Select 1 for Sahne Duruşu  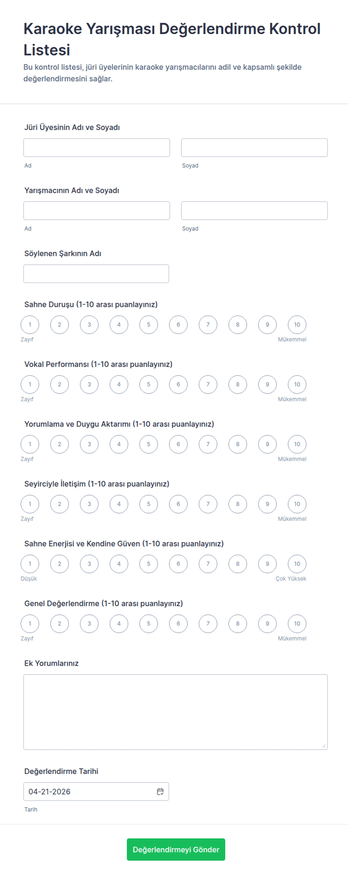tap(30, 325)
